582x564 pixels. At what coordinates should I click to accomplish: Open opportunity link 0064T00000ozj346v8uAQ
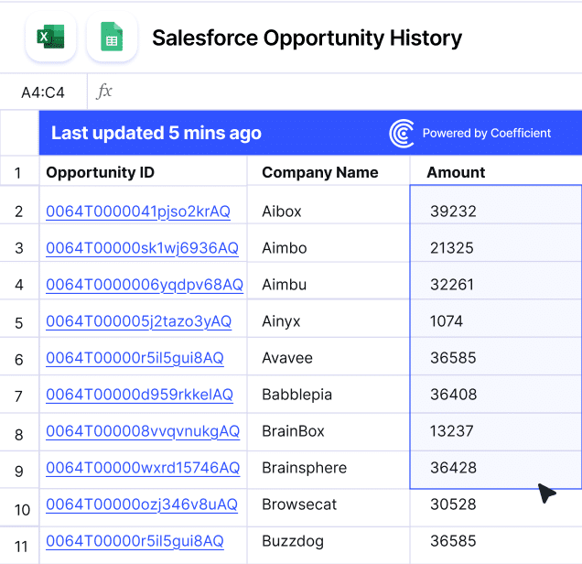coord(142,504)
